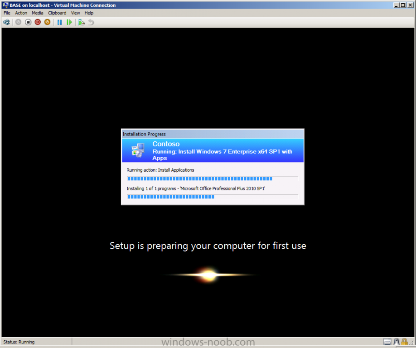Click the Virtual Machine Connection title bar icon
416x348 pixels.
tap(5, 5)
